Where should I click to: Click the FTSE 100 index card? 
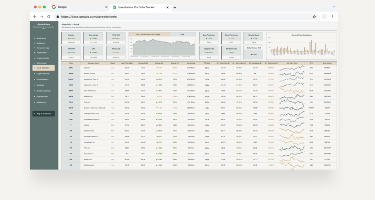click(116, 38)
